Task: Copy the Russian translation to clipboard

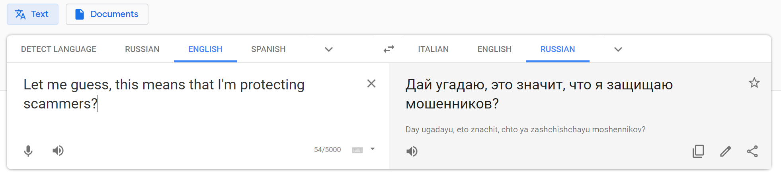Action: [x=698, y=151]
